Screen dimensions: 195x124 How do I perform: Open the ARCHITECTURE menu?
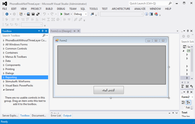point(121,9)
